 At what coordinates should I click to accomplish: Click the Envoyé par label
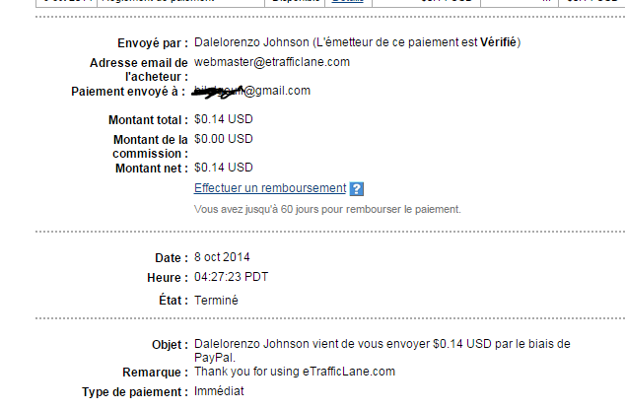coord(153,43)
